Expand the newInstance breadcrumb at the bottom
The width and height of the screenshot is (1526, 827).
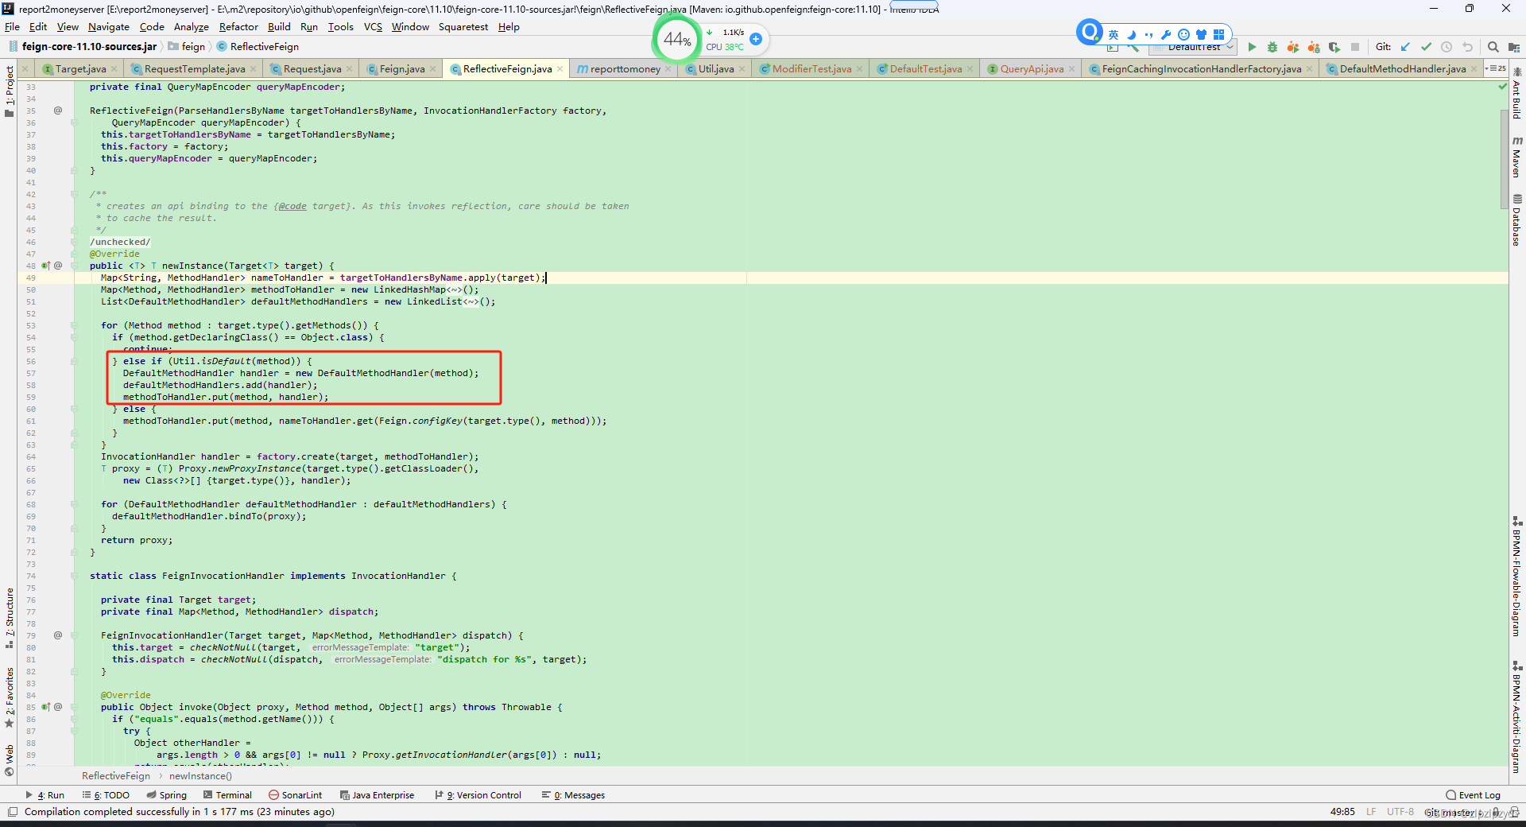click(x=200, y=776)
